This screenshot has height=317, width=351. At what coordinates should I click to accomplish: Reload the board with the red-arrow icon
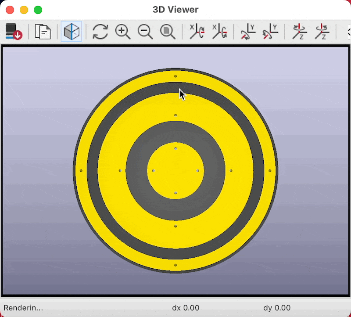click(x=14, y=32)
